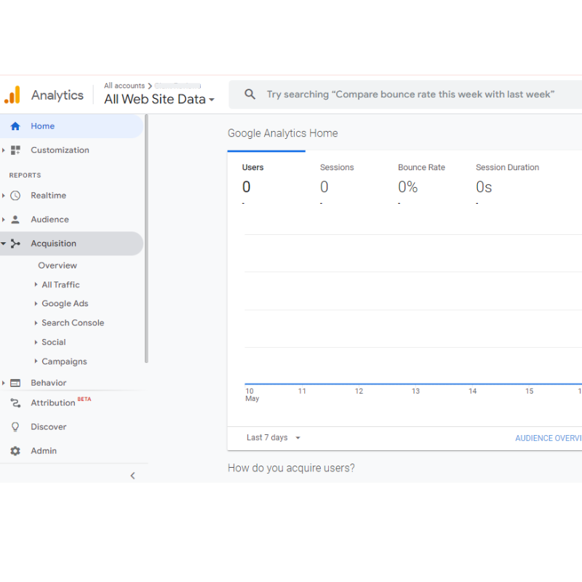Open the Search Console reports item
Viewport: 582px width, 582px height.
tap(73, 323)
